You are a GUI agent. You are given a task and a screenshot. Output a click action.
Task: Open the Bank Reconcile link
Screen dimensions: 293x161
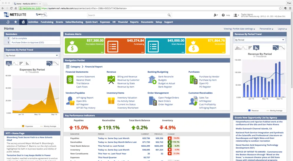point(166,77)
